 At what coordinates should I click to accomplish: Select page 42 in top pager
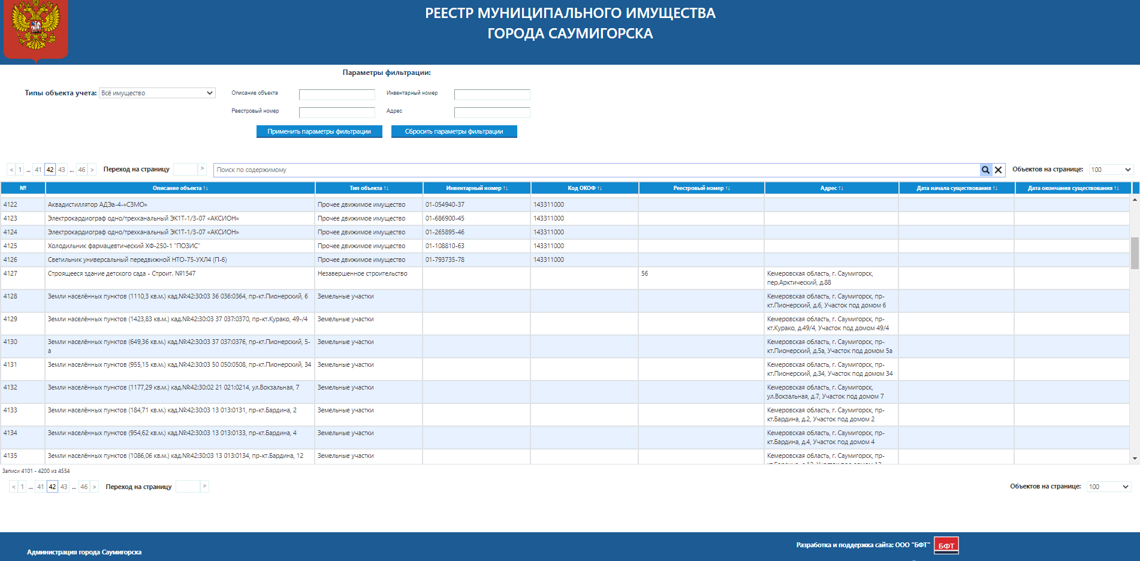point(50,170)
